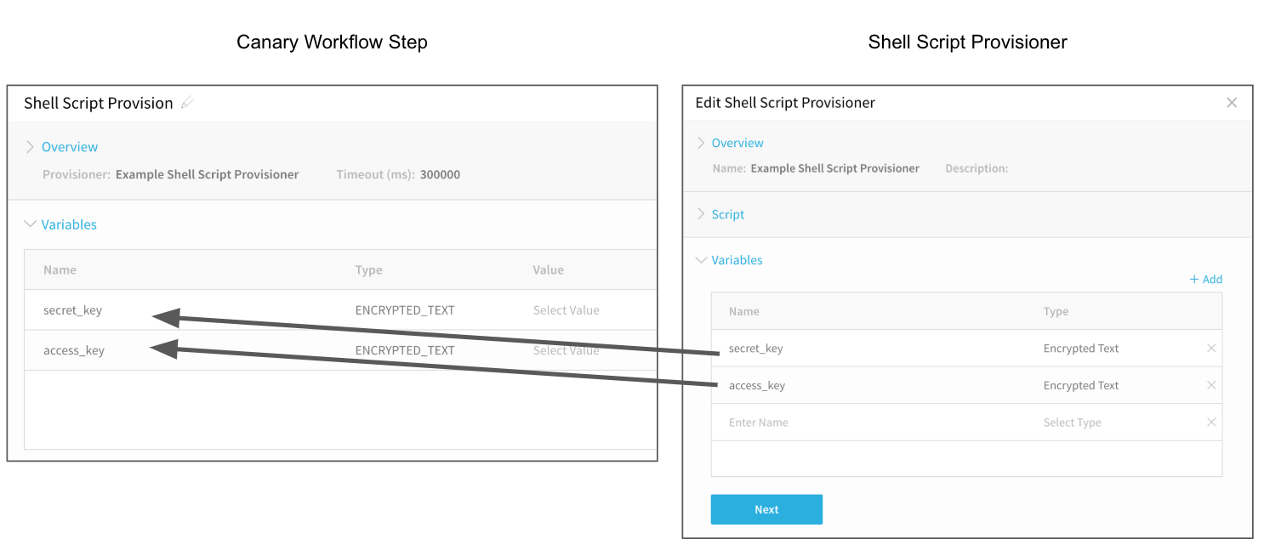Expand the Script section

[720, 214]
